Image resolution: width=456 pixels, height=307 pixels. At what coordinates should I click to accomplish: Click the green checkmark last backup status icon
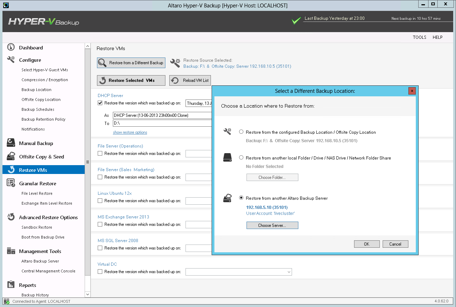click(296, 20)
